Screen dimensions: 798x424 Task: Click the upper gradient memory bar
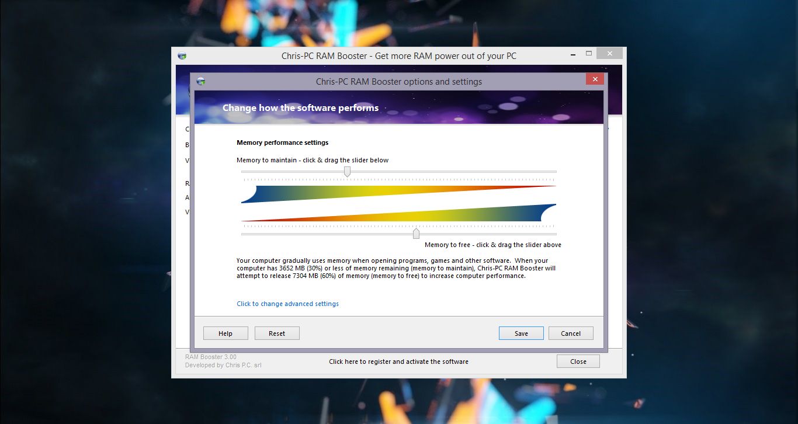click(x=398, y=194)
